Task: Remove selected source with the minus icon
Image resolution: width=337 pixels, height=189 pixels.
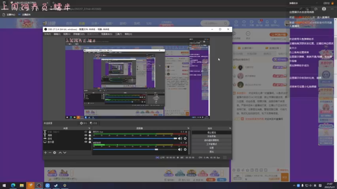Action: (50, 152)
